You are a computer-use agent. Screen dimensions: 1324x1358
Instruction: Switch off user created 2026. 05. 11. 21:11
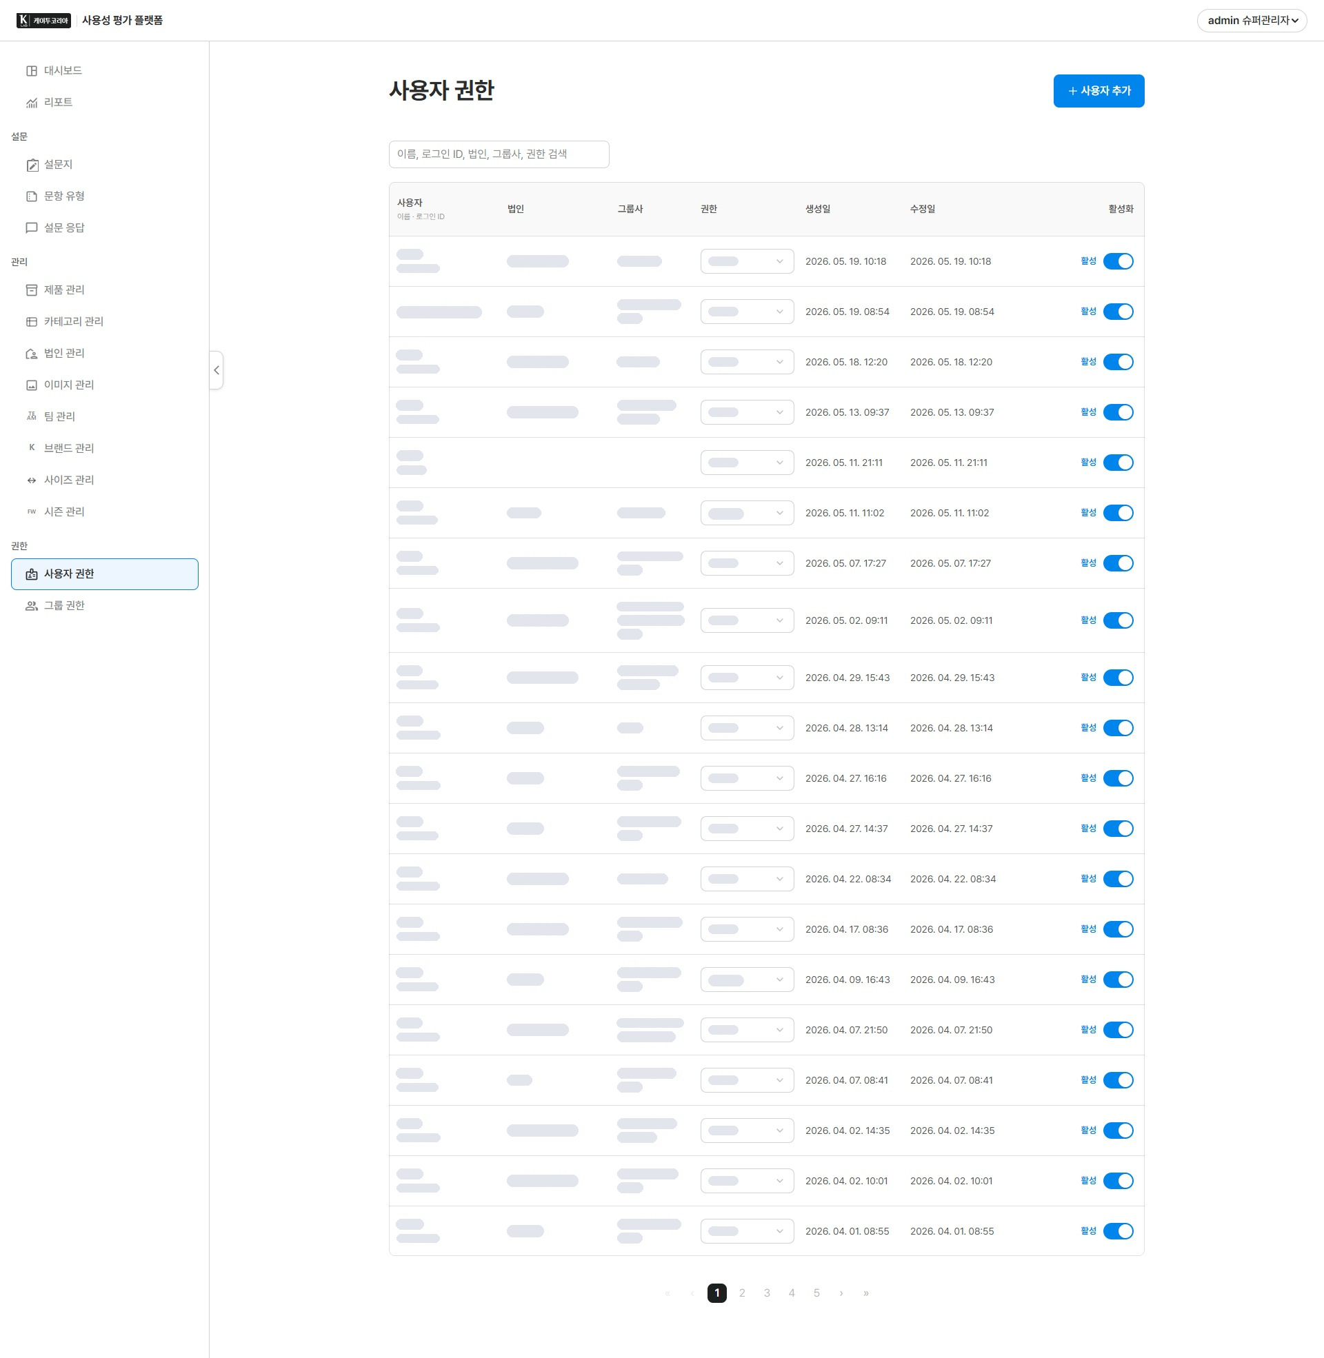pyautogui.click(x=1119, y=463)
